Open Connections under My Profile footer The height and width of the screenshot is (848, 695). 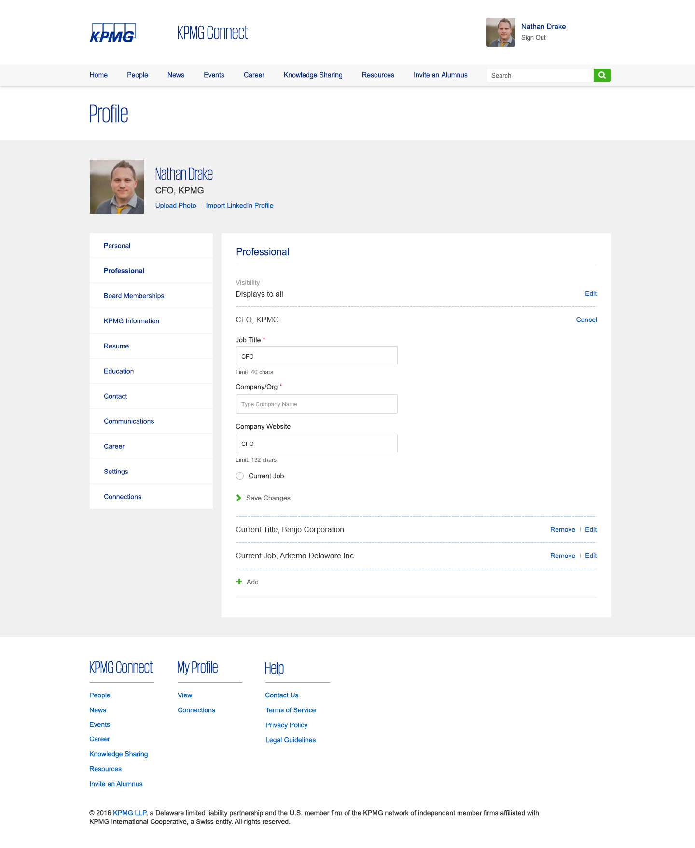196,710
